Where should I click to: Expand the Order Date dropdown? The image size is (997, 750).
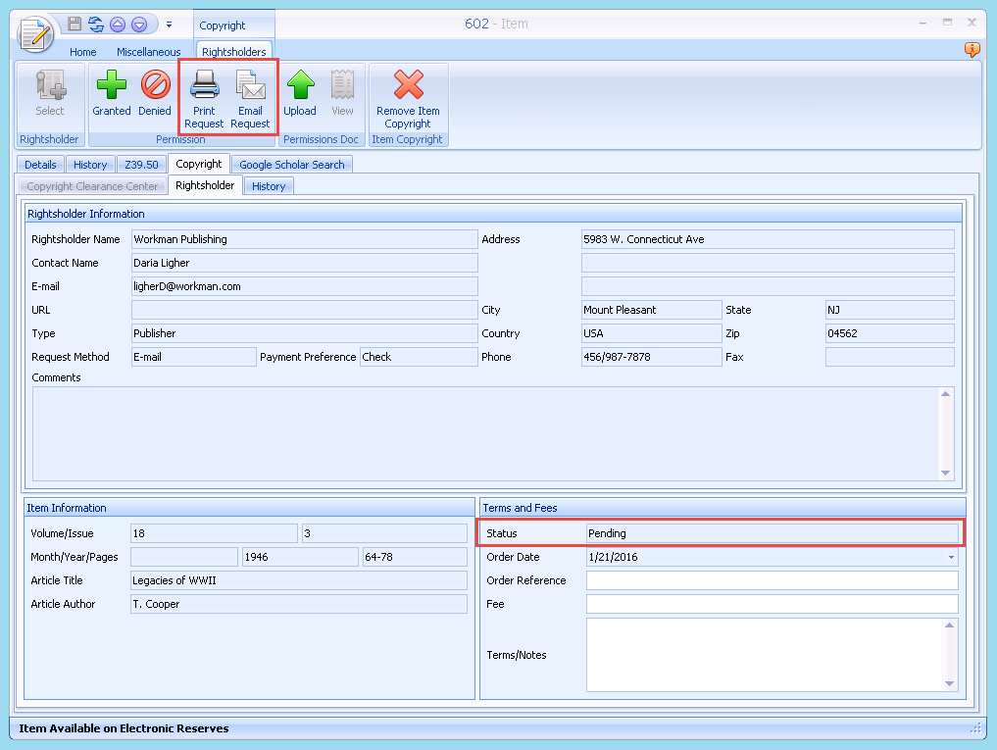[950, 557]
